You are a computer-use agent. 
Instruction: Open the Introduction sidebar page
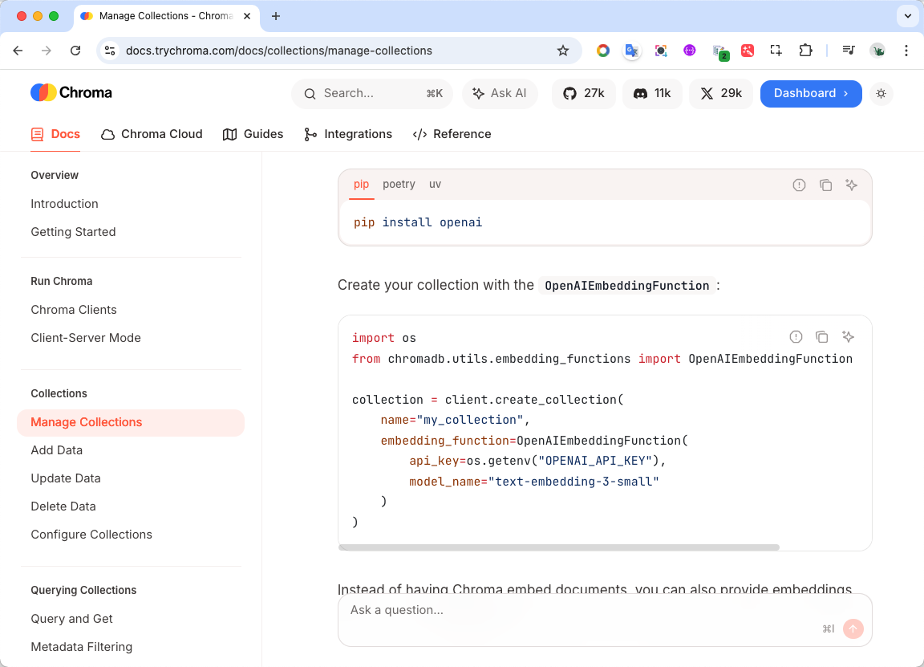click(x=65, y=204)
